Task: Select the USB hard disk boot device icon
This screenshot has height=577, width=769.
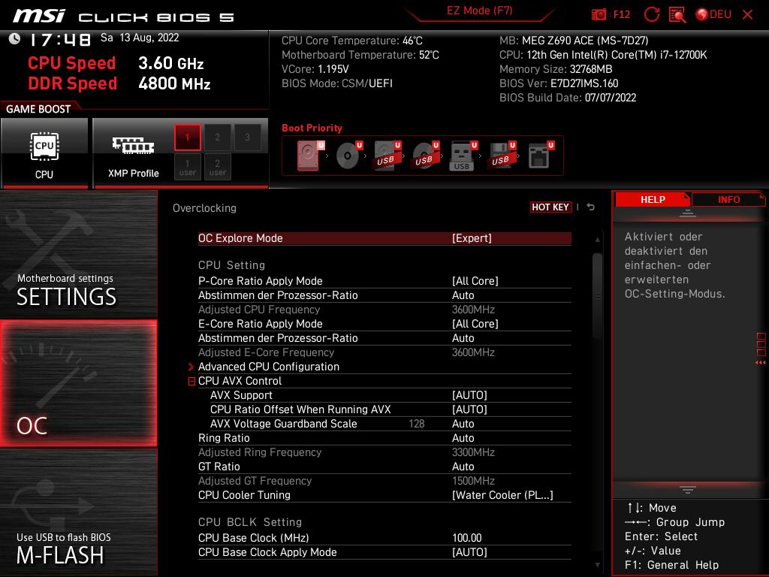Action: pos(387,156)
